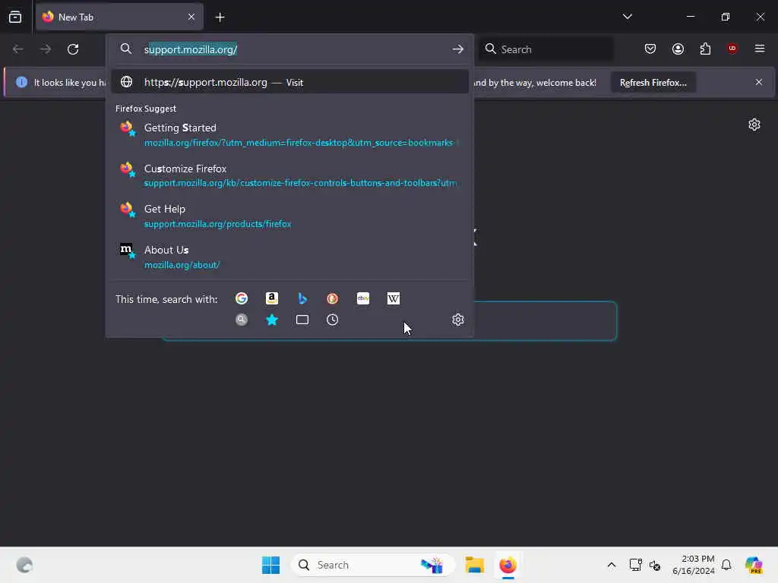This screenshot has height=583, width=778.
Task: Open File Explorer from the taskbar
Action: click(x=474, y=565)
